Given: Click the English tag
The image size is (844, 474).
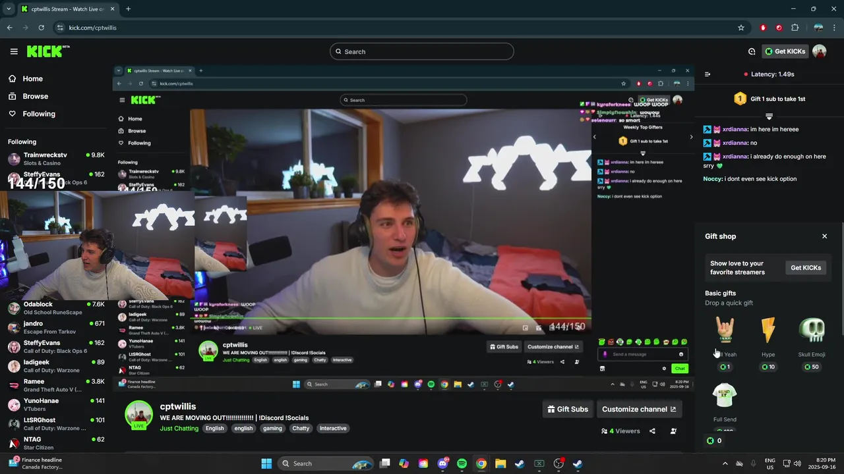Looking at the screenshot, I should click(x=214, y=428).
